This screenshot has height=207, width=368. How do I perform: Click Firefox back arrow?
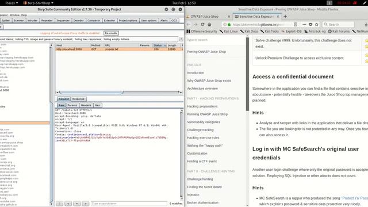189,24
